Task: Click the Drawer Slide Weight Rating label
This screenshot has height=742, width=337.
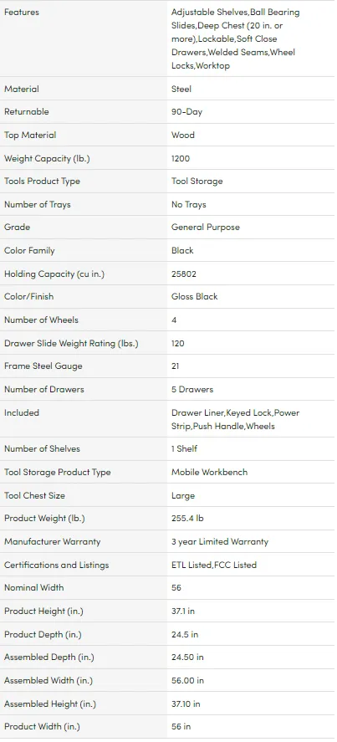Action: (71, 344)
